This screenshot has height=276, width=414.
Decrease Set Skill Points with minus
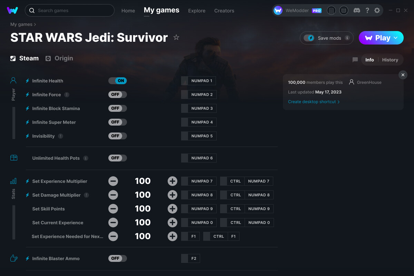[x=113, y=209]
